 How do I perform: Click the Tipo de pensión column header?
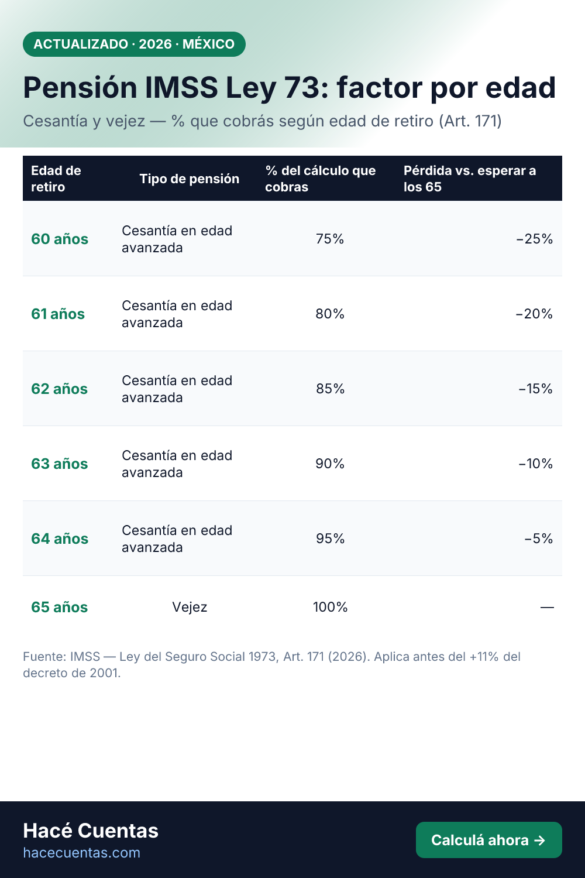coord(190,179)
